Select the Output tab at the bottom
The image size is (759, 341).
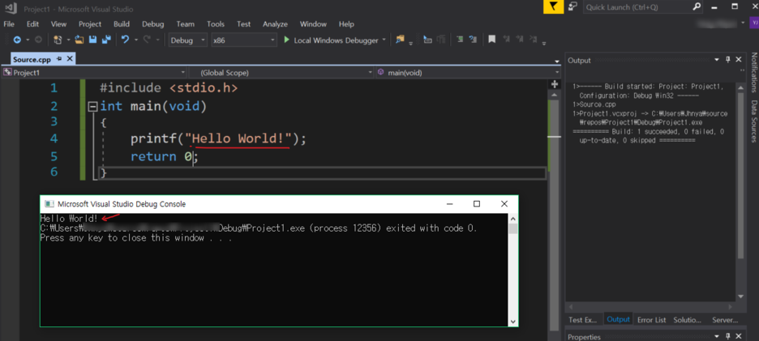click(x=618, y=319)
